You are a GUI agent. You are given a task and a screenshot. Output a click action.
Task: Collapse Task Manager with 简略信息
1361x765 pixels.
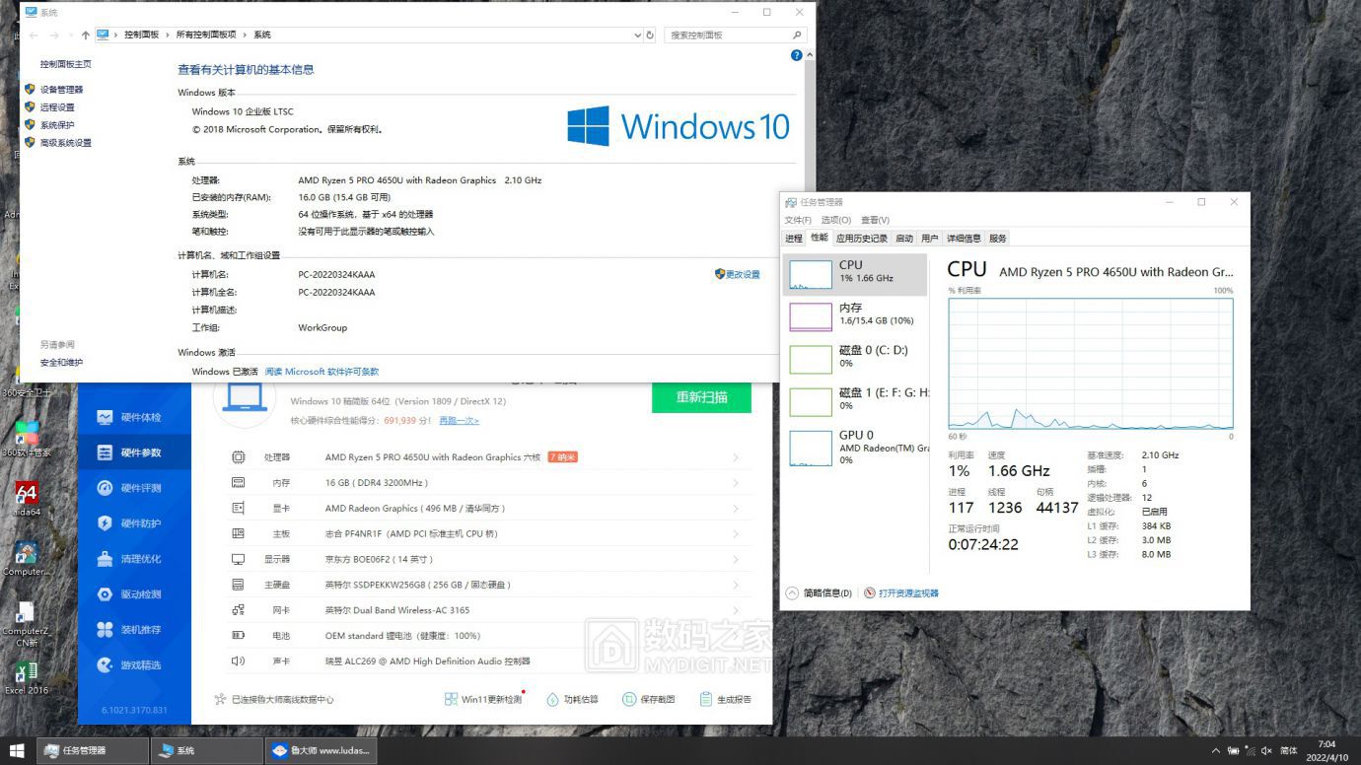[819, 593]
